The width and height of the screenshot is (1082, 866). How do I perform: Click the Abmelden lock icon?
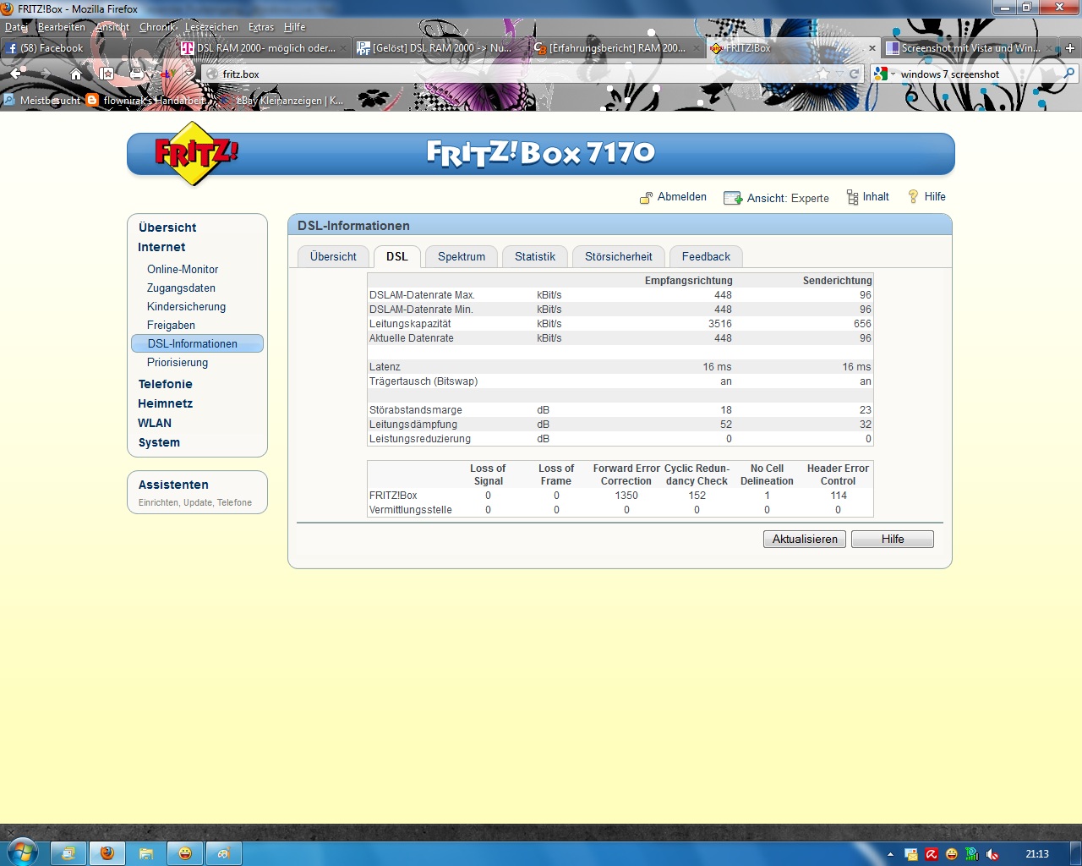tap(646, 198)
